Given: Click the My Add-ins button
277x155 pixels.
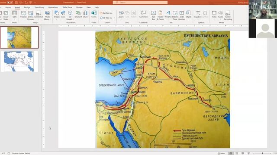Looking at the screenshot, I should click(x=106, y=18).
